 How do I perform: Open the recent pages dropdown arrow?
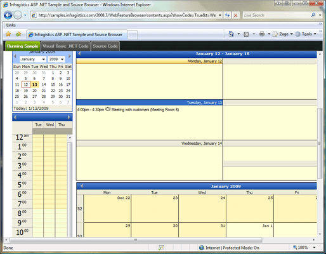point(25,15)
